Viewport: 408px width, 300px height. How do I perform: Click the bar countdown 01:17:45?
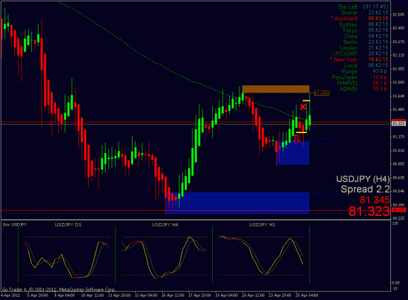[x=375, y=7]
